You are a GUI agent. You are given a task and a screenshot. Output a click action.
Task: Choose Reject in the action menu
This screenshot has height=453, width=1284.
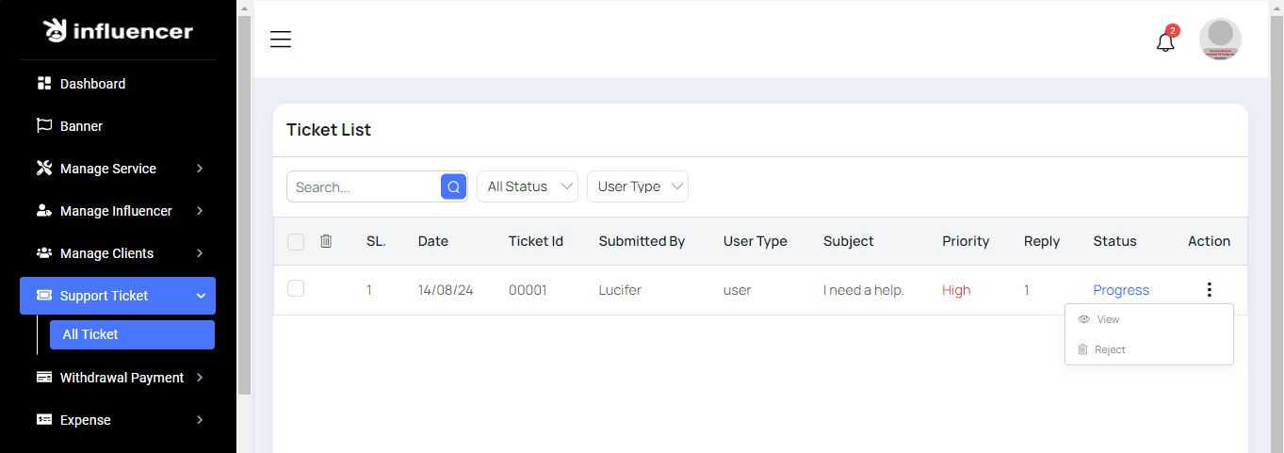1110,349
